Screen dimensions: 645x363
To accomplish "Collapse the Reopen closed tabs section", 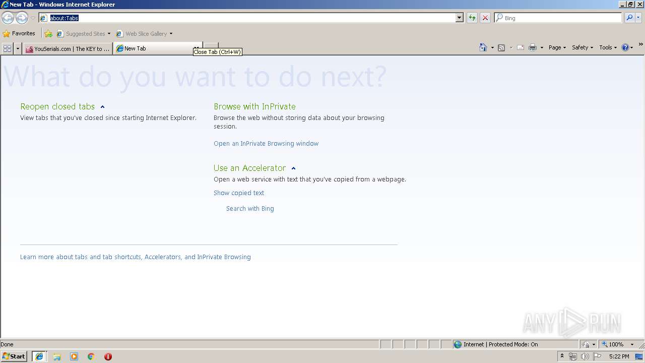I will 102,107.
